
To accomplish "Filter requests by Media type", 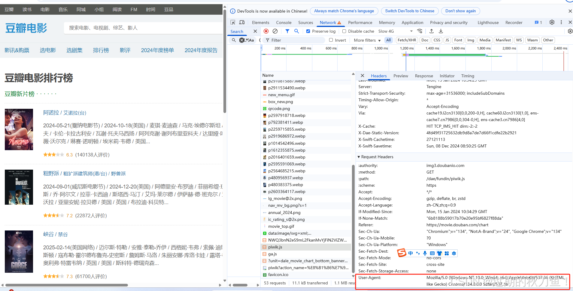I will 485,40.
